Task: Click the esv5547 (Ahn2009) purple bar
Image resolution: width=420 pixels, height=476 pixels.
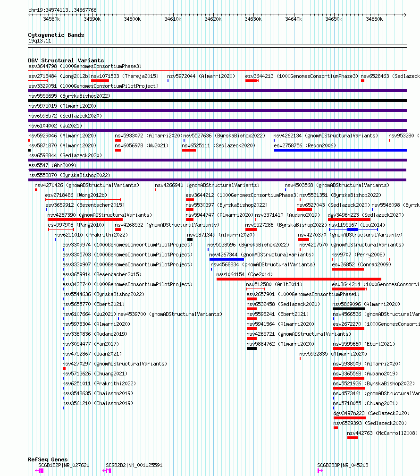Action: coord(217,170)
